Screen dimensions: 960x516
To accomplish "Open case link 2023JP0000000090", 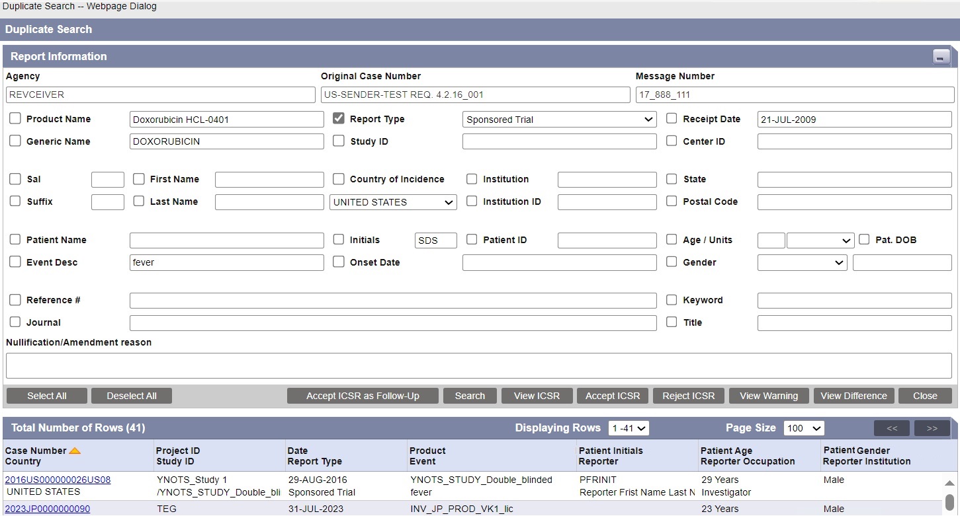I will point(48,509).
